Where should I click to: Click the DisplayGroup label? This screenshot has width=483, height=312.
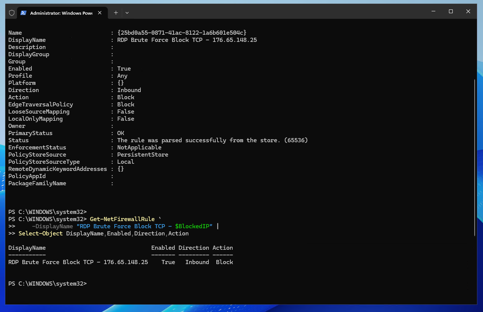pos(29,54)
